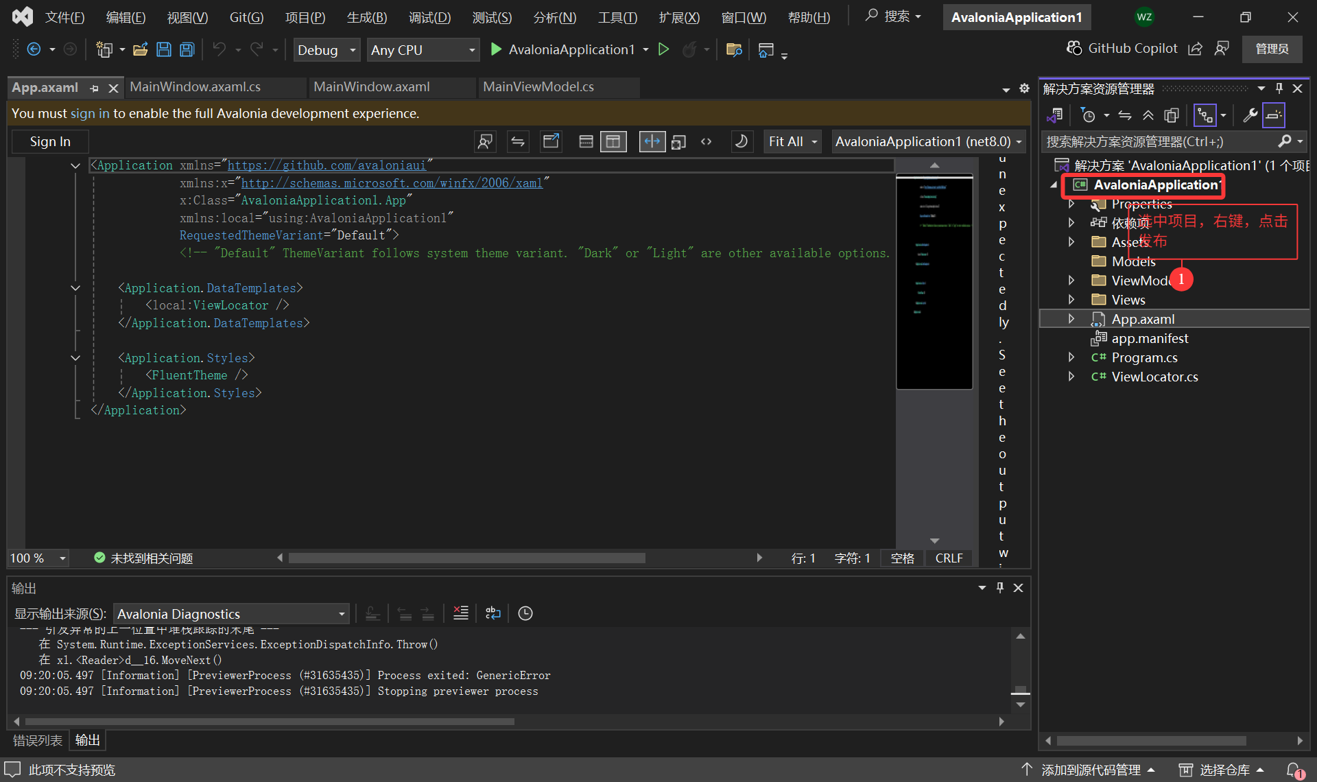Click the editor horizontal scrollbar thumb
The width and height of the screenshot is (1317, 782).
pos(466,558)
